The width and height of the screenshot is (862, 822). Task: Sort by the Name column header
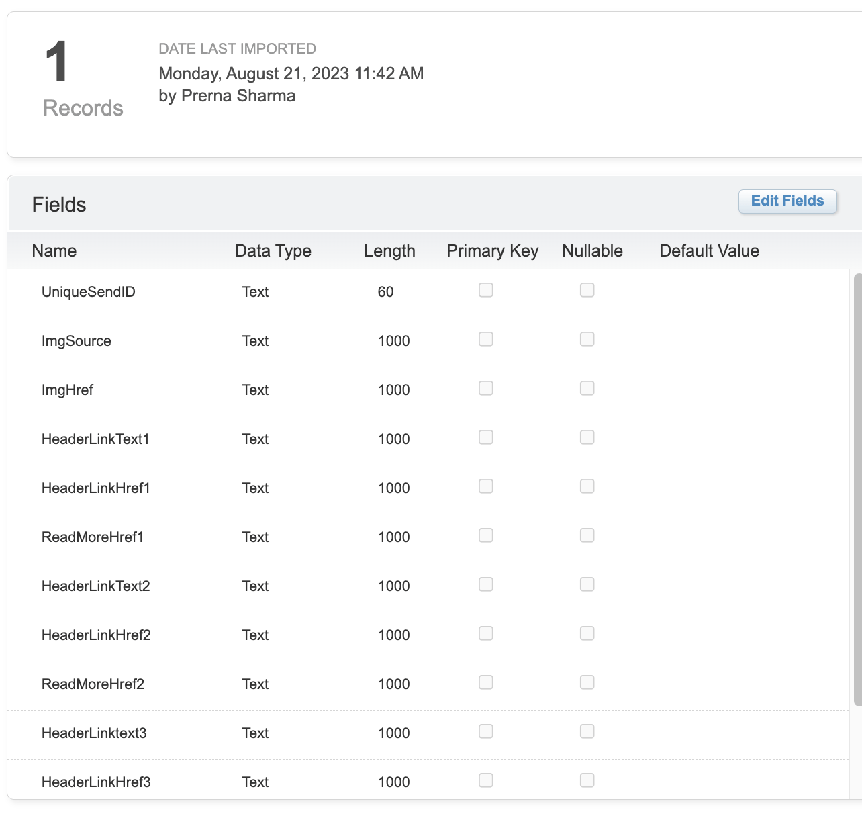(x=54, y=250)
